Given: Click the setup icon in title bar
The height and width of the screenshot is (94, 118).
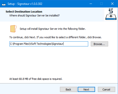Looking at the screenshot, I should tap(4, 4).
